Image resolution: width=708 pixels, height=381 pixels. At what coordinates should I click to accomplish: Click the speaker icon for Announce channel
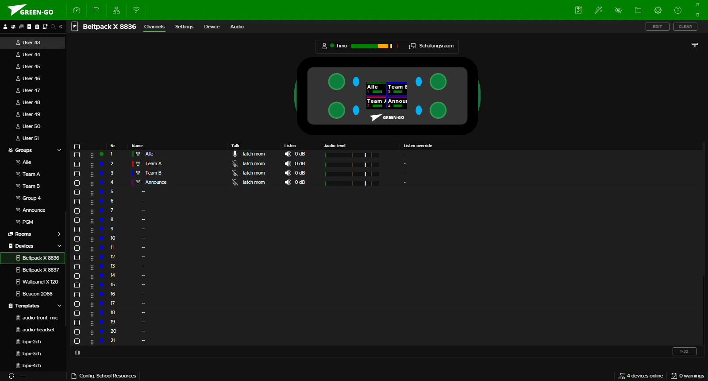click(x=288, y=182)
